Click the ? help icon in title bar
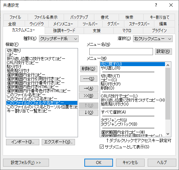Screen dimensions: 179x170 point(156,5)
